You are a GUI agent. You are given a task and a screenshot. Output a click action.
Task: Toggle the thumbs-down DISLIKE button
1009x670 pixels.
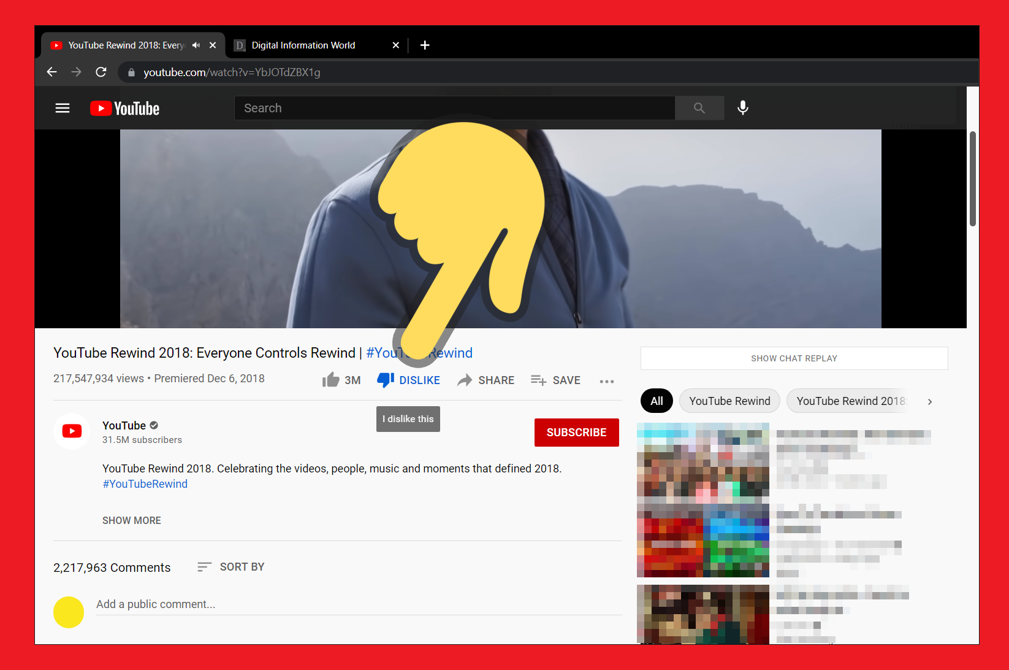click(408, 380)
